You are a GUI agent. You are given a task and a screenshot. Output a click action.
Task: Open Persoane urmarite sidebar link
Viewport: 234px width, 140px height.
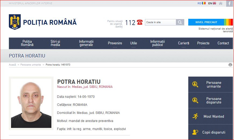[211, 84]
